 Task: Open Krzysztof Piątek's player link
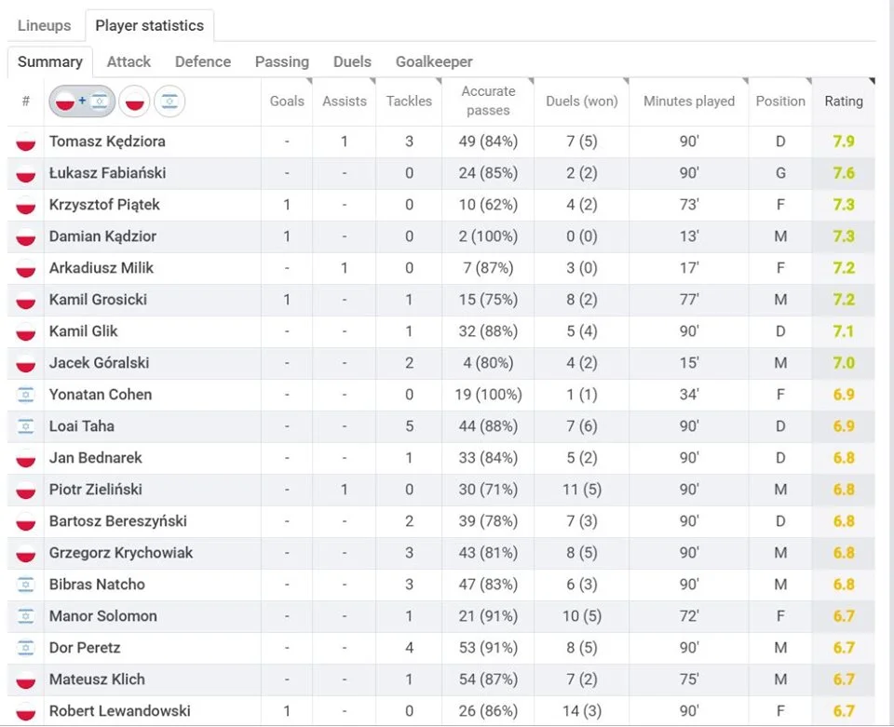point(104,205)
